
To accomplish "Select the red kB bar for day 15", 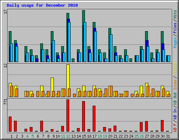I will (x=84, y=116).
